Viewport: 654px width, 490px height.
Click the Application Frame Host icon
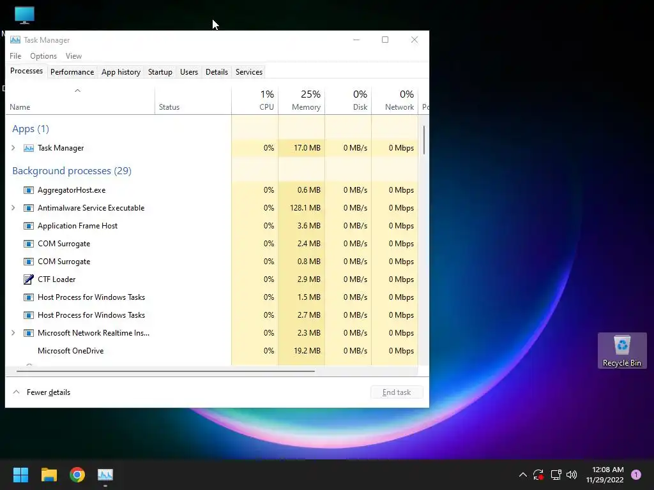click(x=28, y=226)
